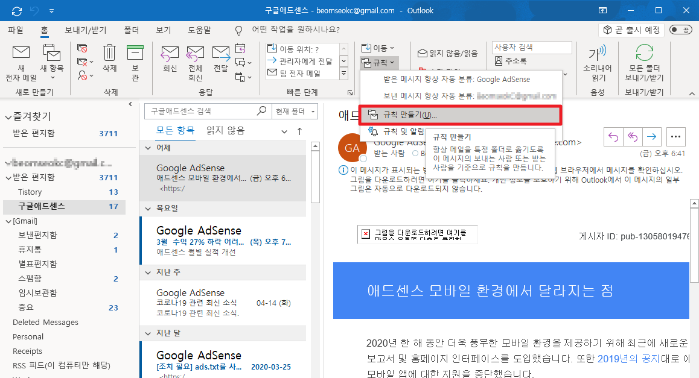
Task: Collapse the Favorites (즐겨찾기) section
Action: [x=8, y=118]
